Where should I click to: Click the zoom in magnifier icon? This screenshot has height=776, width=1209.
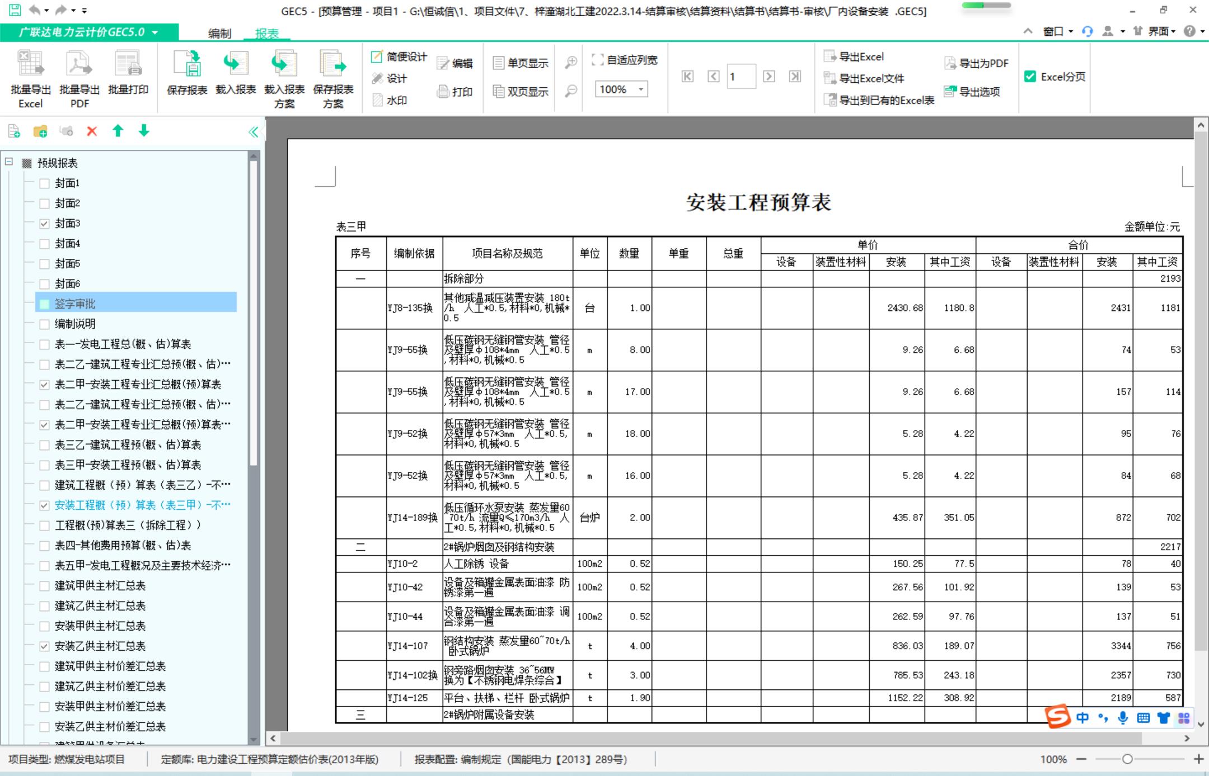coord(570,63)
